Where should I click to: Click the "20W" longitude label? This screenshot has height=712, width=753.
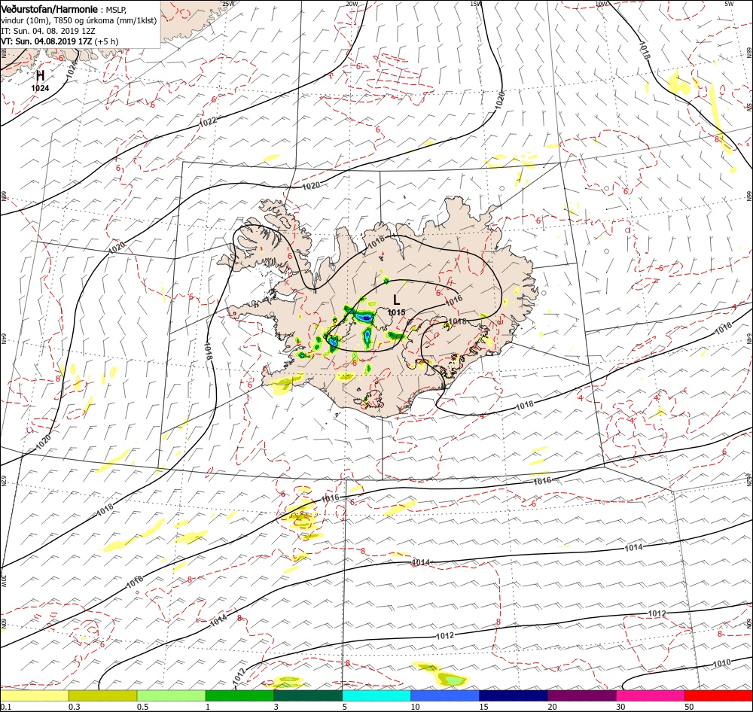(352, 4)
